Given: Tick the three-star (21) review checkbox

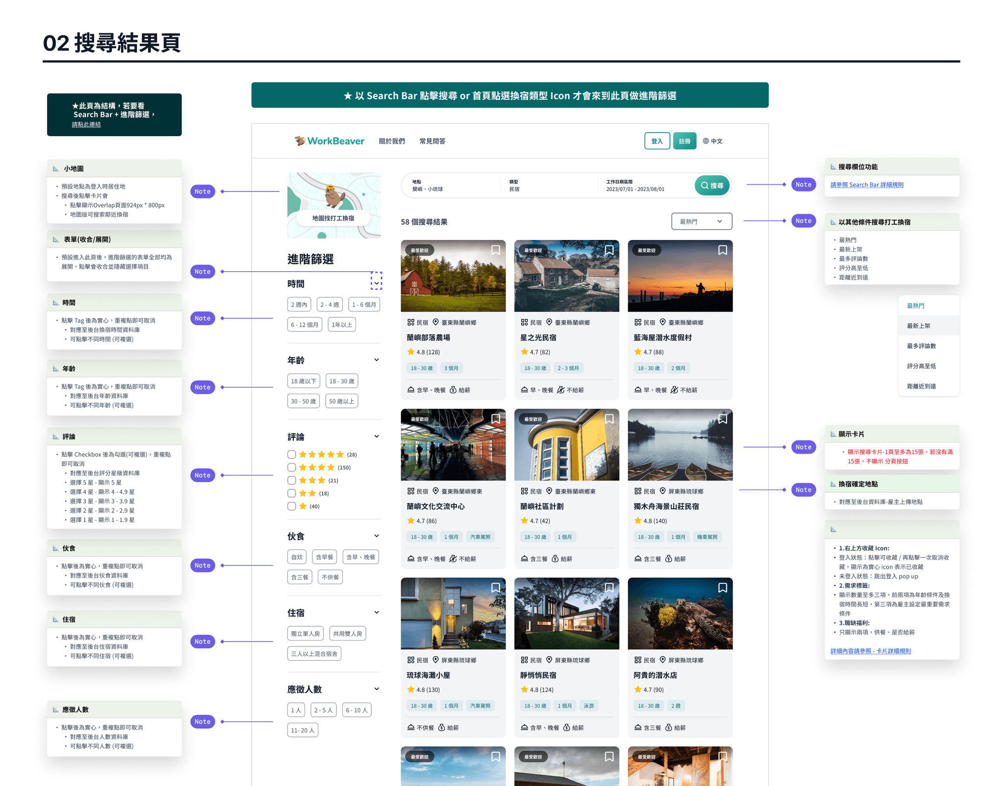Looking at the screenshot, I should click(x=292, y=480).
